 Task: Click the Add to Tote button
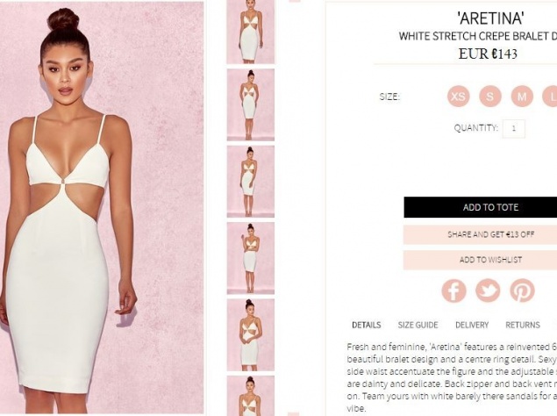(481, 207)
